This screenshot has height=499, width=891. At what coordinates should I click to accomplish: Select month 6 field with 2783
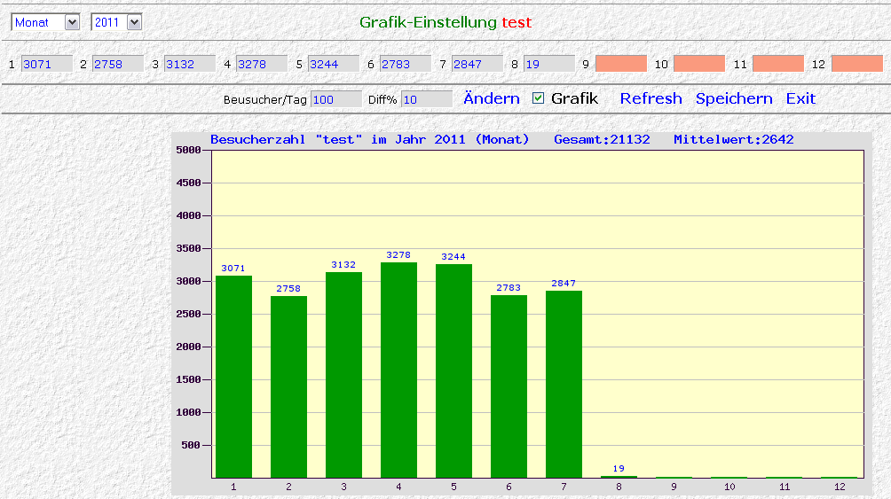pyautogui.click(x=406, y=64)
